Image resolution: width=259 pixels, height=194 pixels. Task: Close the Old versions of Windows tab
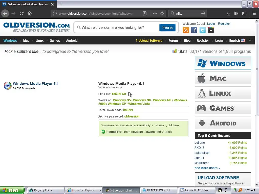pos(52,4)
